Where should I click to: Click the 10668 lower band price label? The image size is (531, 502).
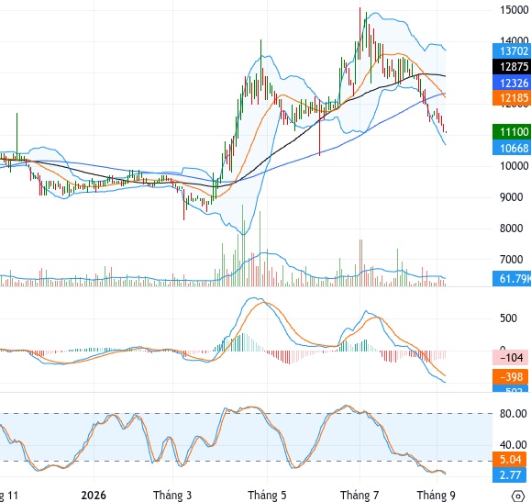point(512,148)
